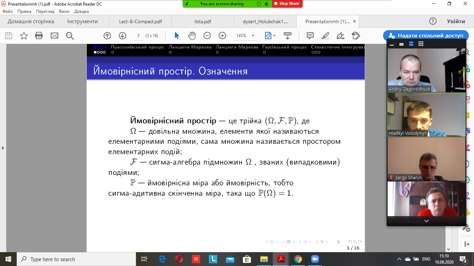Image resolution: width=474 pixels, height=266 pixels.
Task: Open the 145% zoom level dropdown
Action: click(253, 36)
